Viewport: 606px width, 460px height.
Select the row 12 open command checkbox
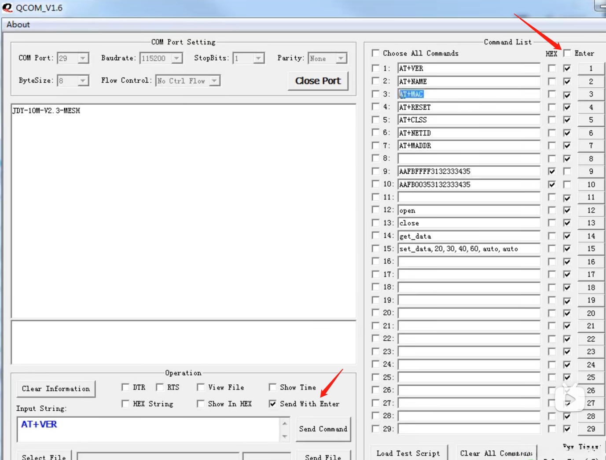point(375,210)
